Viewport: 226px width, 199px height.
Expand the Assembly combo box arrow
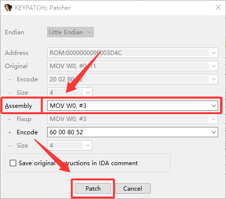[x=214, y=106]
